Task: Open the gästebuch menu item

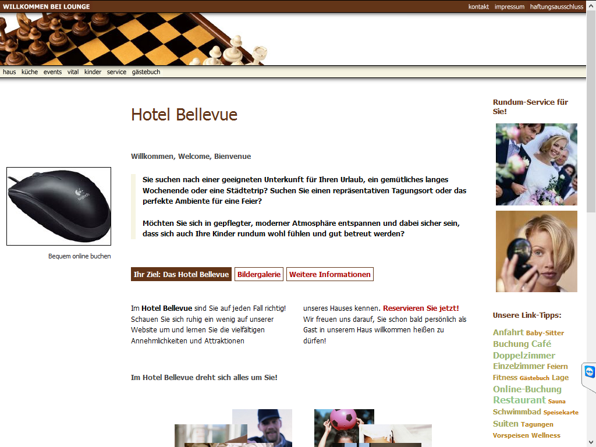Action: tap(146, 72)
